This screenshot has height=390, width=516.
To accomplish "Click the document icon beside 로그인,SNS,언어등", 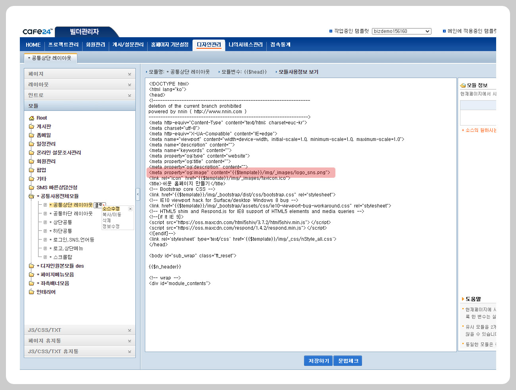I will [45, 240].
